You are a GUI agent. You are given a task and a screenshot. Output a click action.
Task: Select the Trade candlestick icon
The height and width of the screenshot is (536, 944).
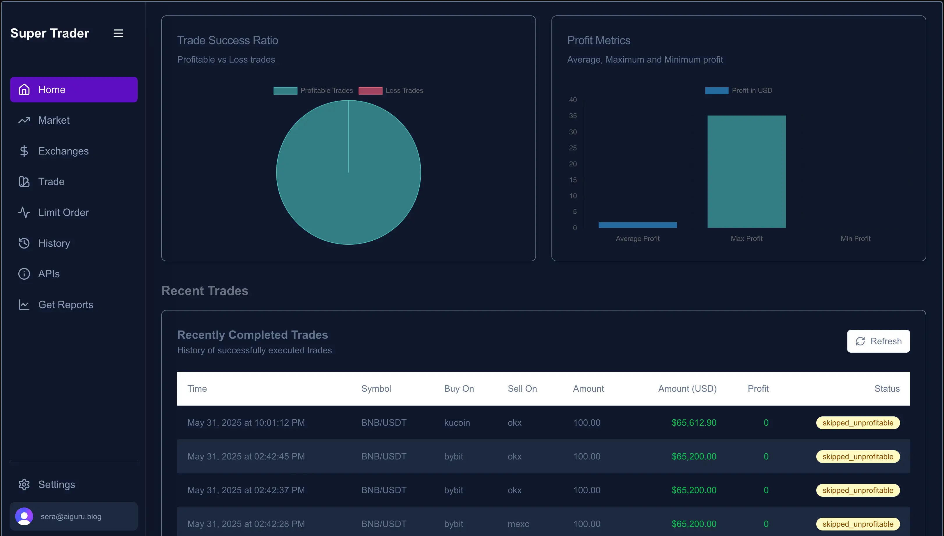click(x=24, y=182)
